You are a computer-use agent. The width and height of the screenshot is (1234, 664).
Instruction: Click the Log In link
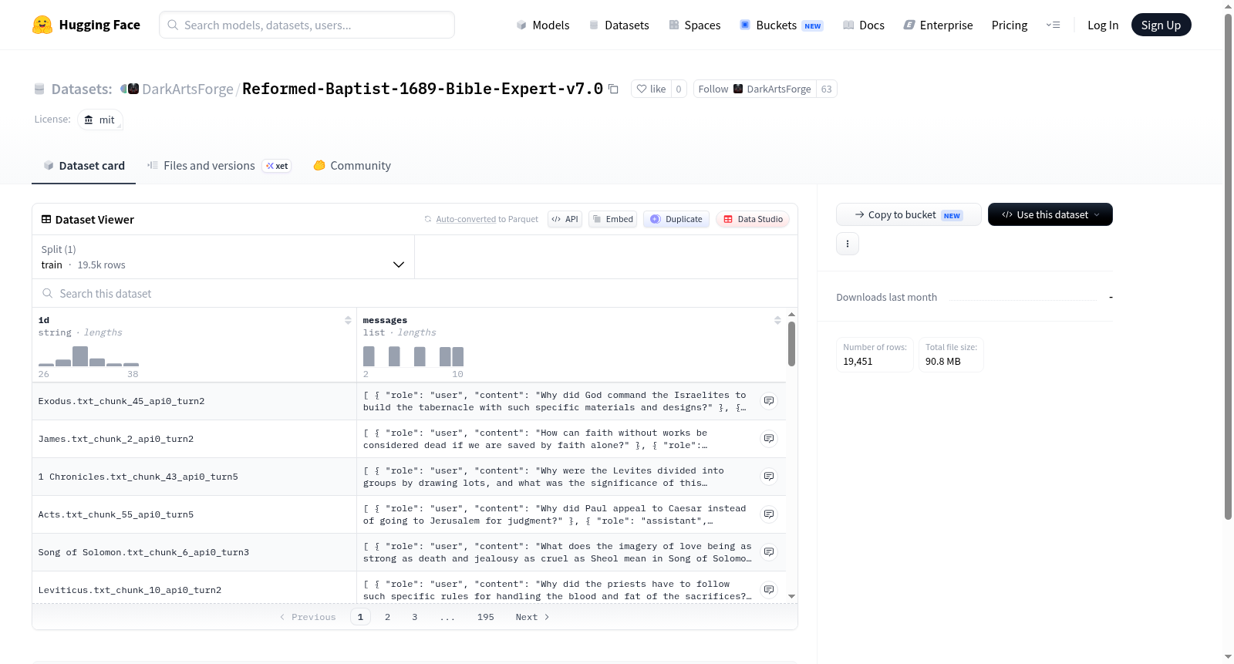pyautogui.click(x=1103, y=25)
